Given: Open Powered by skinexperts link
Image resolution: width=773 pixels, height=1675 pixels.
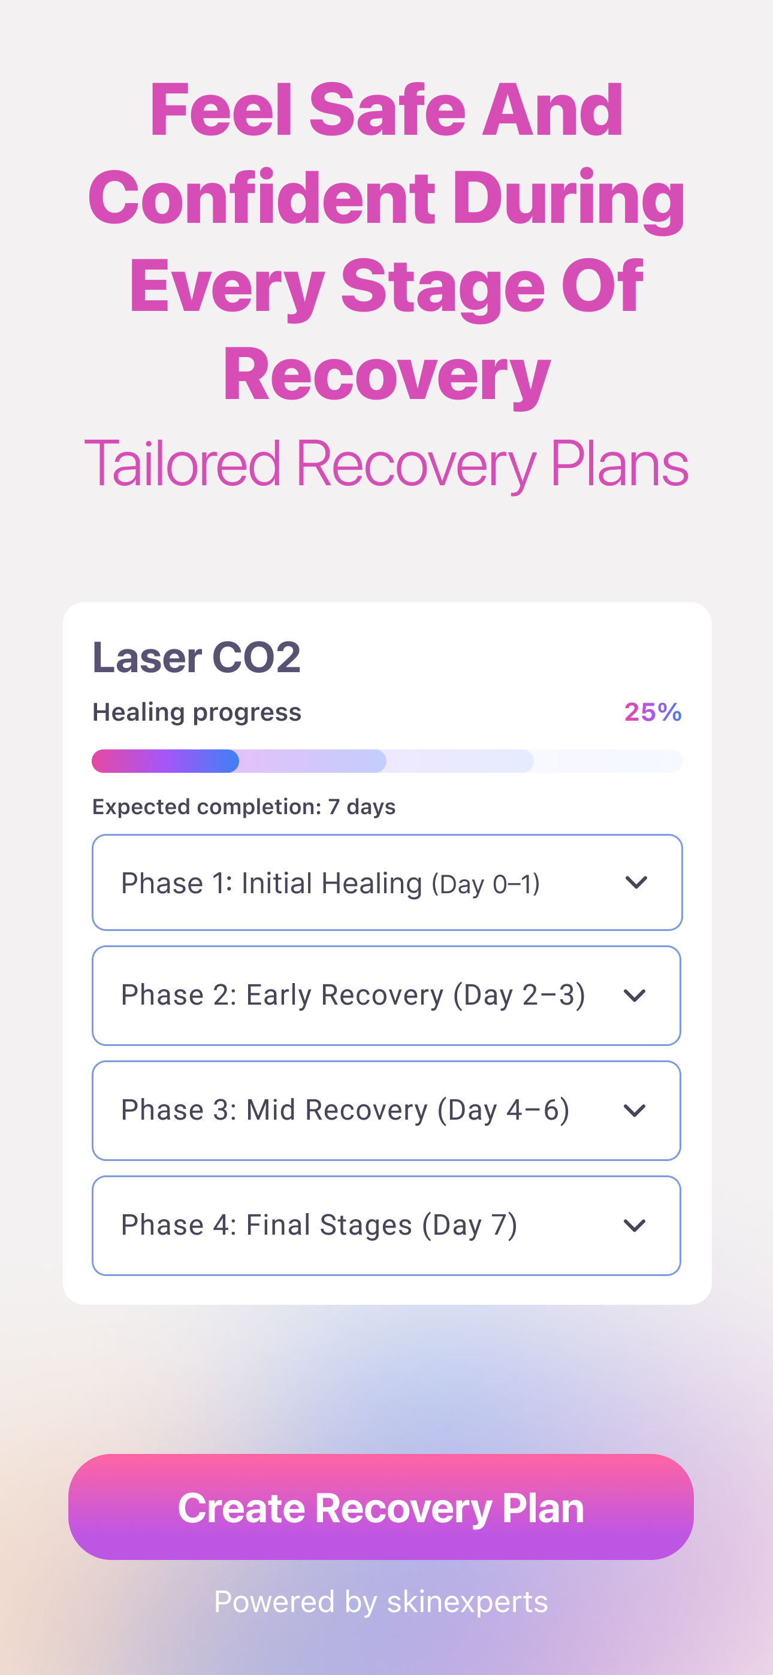Looking at the screenshot, I should [381, 1601].
